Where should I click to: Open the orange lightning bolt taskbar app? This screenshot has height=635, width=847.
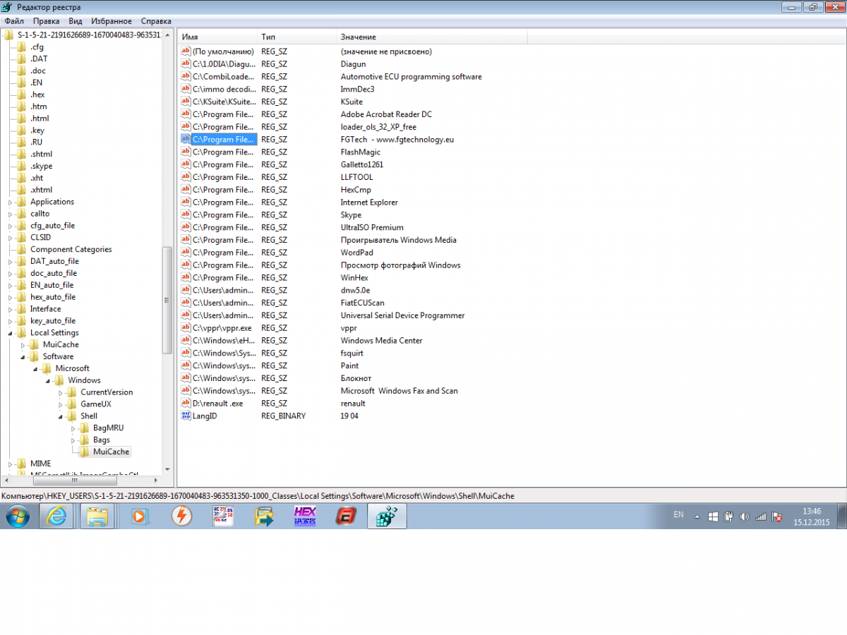181,516
